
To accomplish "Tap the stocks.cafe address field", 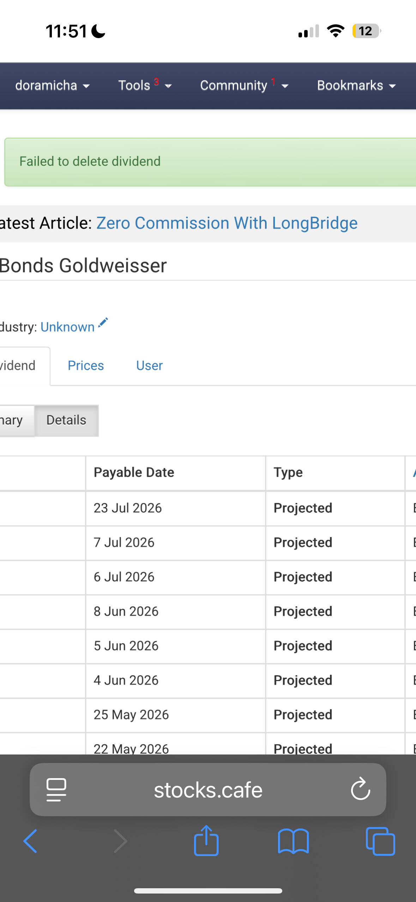I will [x=208, y=789].
